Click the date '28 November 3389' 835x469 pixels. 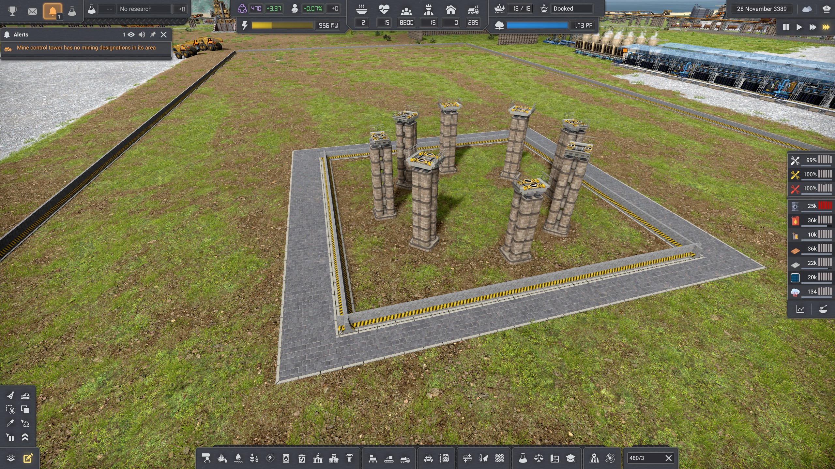(x=762, y=9)
